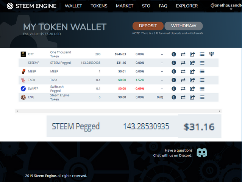Screen dimensions: 242x182
Task: Open info for MEEP token
Action: tap(174, 71)
